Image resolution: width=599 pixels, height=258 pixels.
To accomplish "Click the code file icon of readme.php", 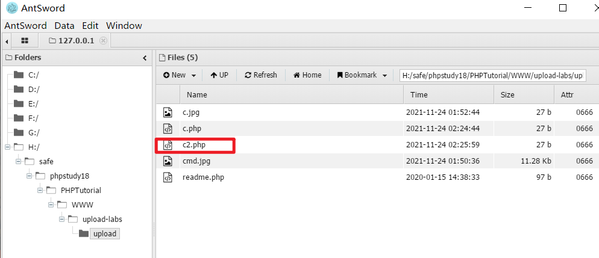I will 168,177.
